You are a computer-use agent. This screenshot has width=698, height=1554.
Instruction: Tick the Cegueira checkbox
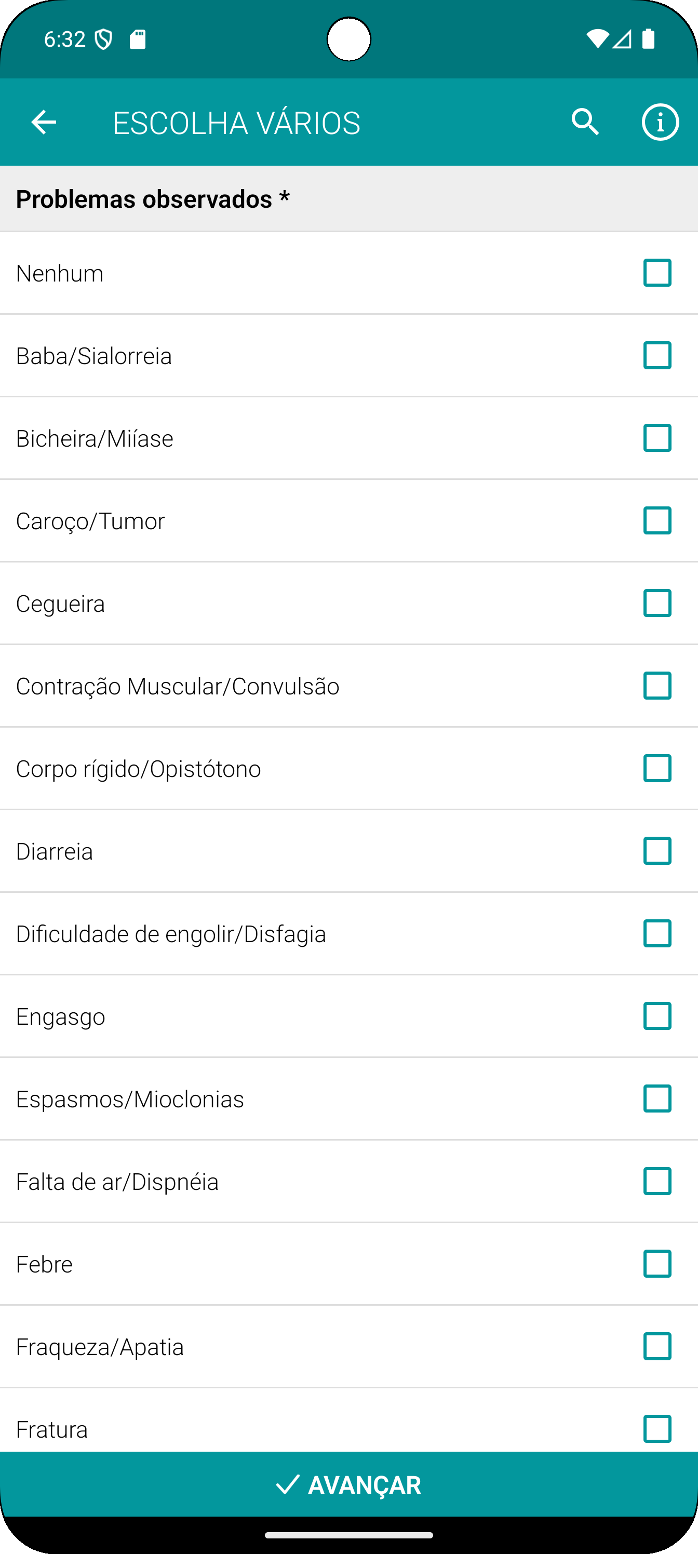click(657, 603)
